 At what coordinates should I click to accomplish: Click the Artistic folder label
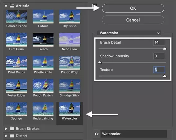(x=23, y=6)
